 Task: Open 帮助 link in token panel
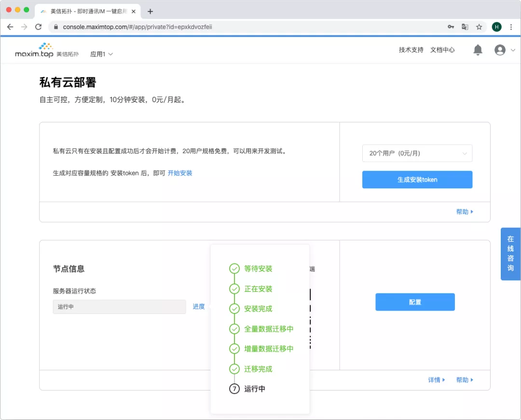[465, 211]
